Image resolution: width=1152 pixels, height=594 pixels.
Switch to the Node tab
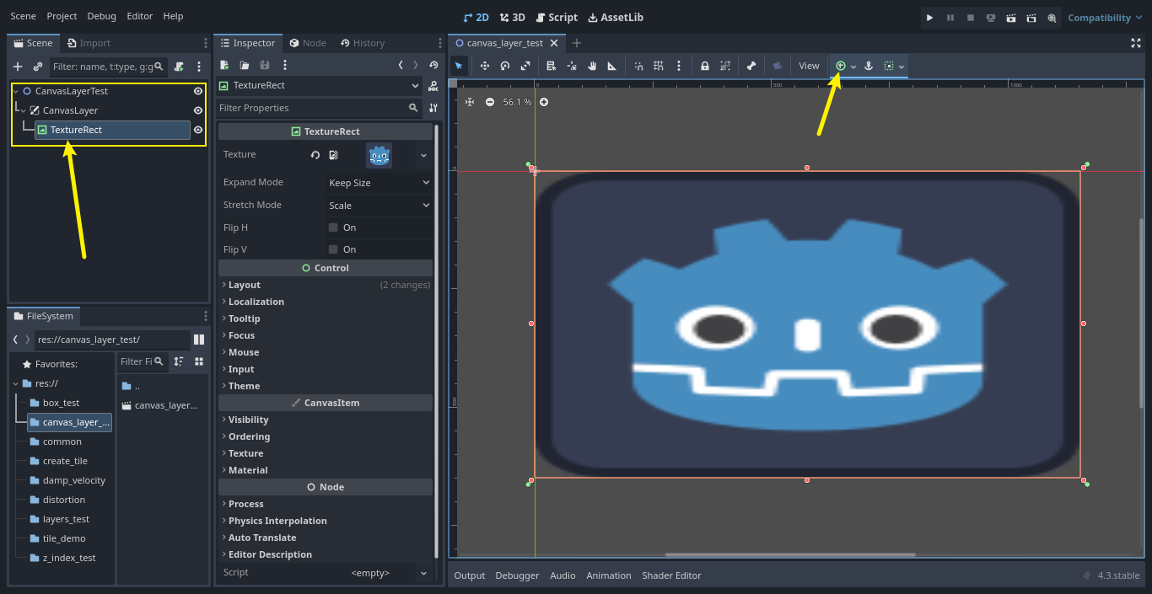click(x=308, y=43)
